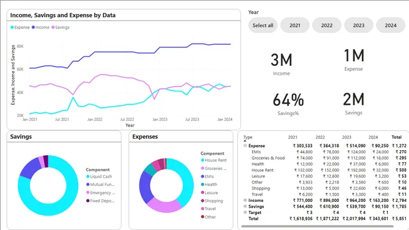Sort matrix by the Type column header
Viewport: 409px width, 230px height.
coord(248,137)
